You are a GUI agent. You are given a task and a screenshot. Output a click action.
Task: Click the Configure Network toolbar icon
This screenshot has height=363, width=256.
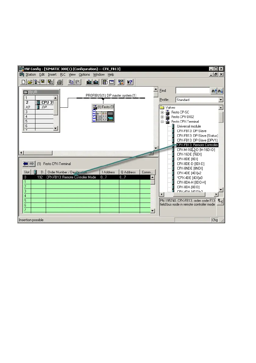121,82
